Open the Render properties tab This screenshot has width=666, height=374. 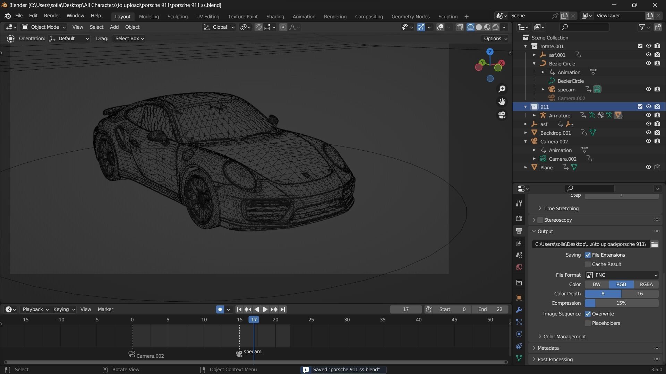519,219
